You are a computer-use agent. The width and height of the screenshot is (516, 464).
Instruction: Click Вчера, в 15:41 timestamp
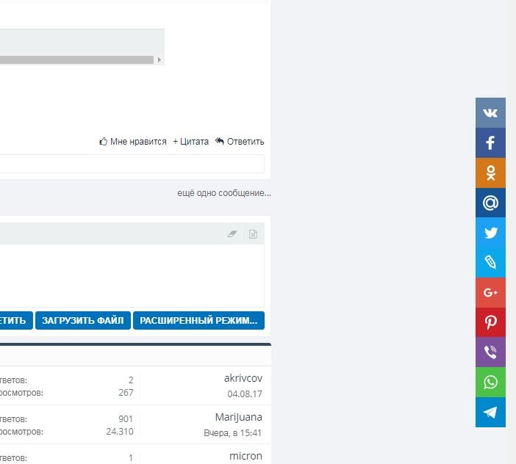(x=233, y=432)
